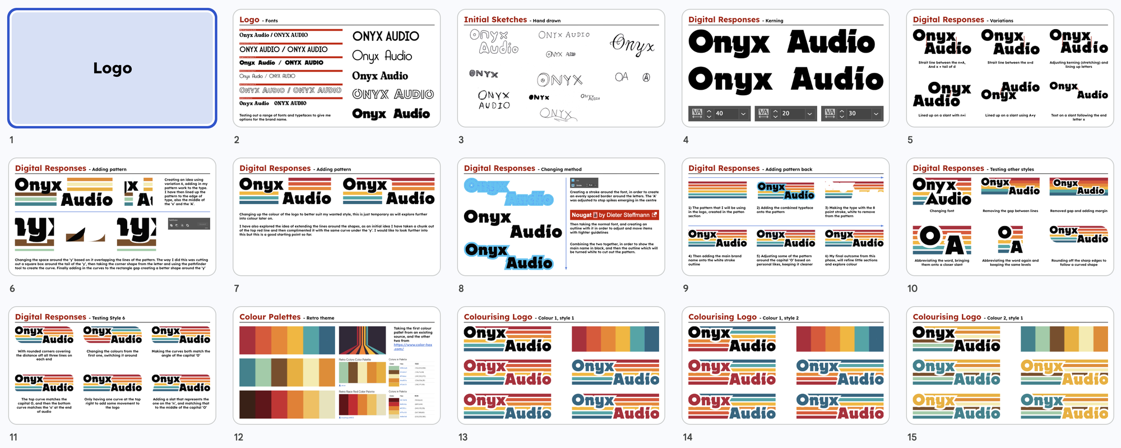Select slide 9 Adding pattern back

pyautogui.click(x=785, y=216)
